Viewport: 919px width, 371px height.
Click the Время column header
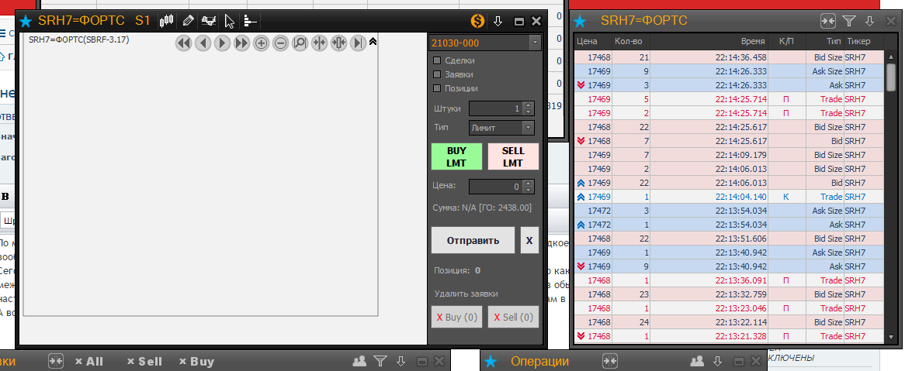click(x=753, y=41)
